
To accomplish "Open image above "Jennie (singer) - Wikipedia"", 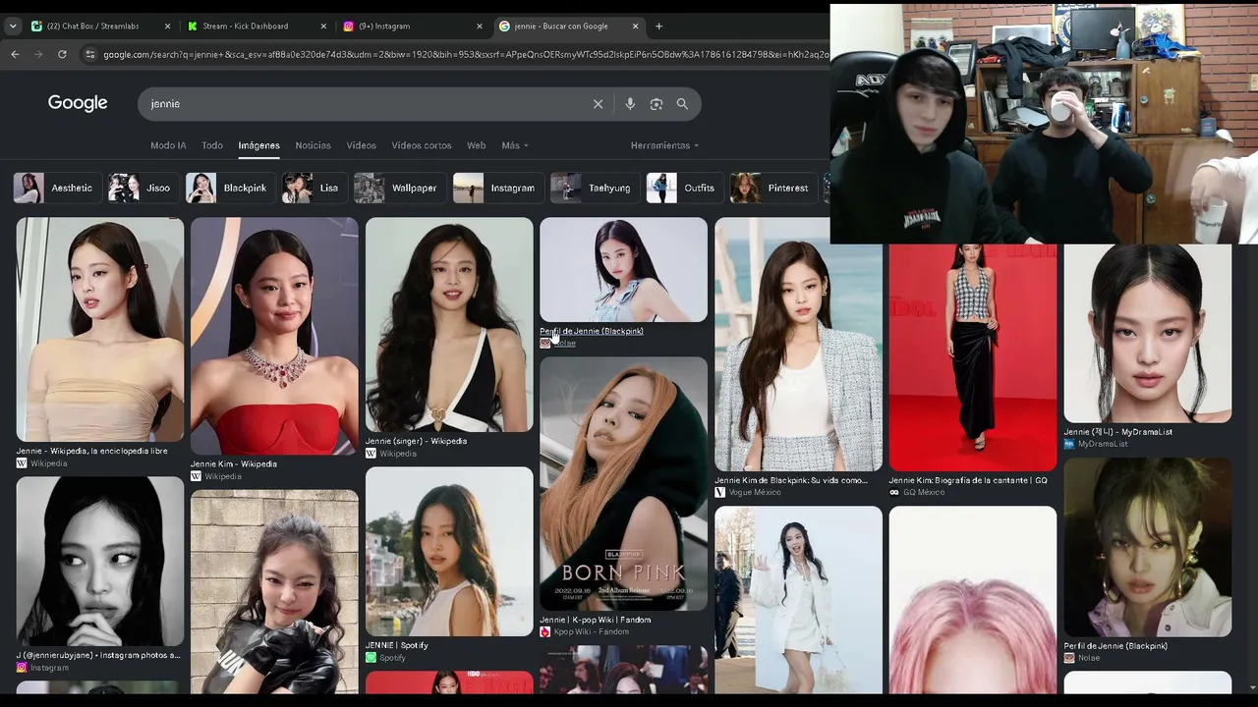I will [x=449, y=324].
